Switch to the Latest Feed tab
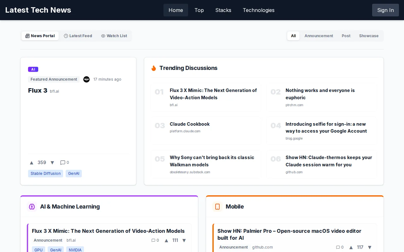 click(78, 36)
